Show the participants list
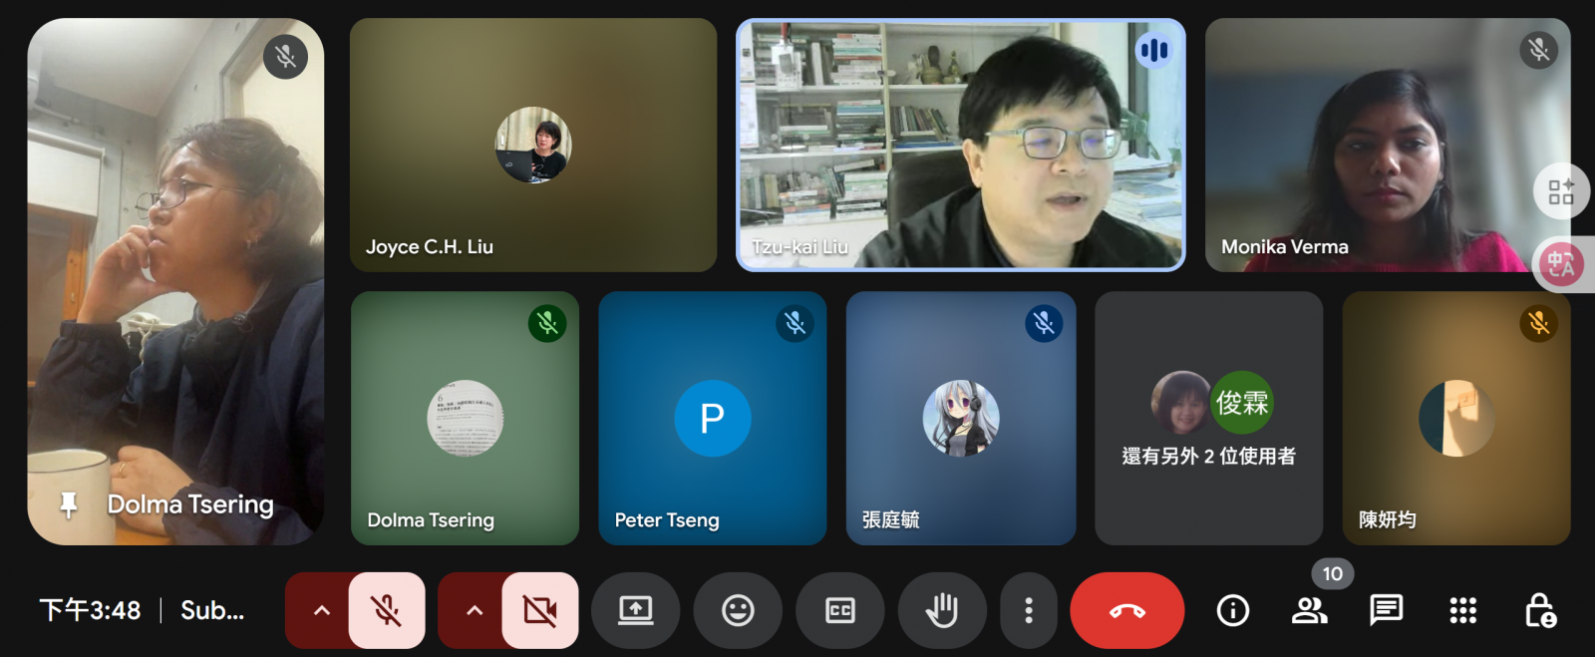 (x=1309, y=610)
